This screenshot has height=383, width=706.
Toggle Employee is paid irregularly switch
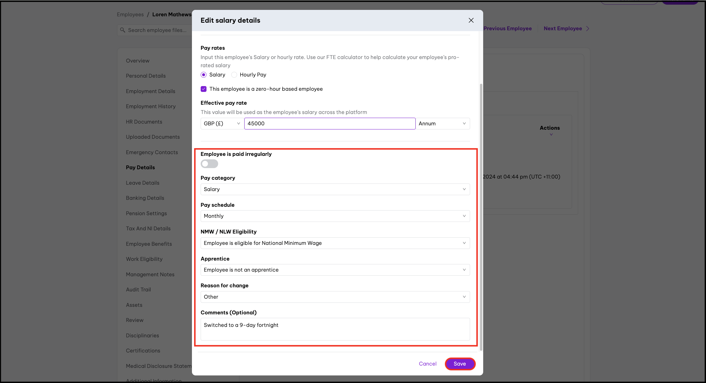(209, 164)
